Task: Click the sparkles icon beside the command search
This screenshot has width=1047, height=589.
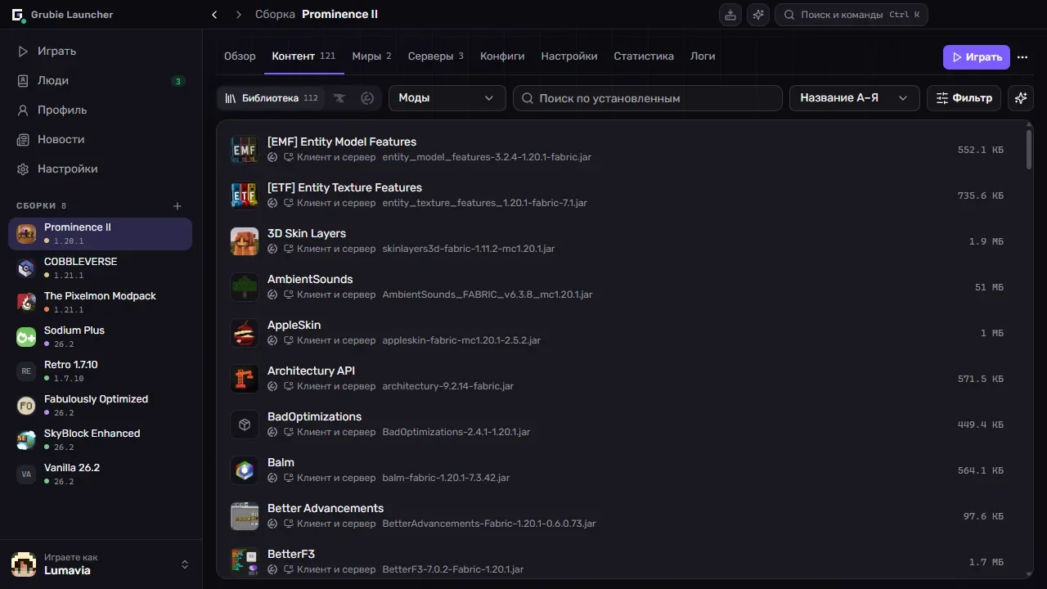Action: (758, 15)
